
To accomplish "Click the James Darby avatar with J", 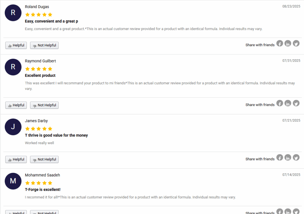I will tap(13, 127).
